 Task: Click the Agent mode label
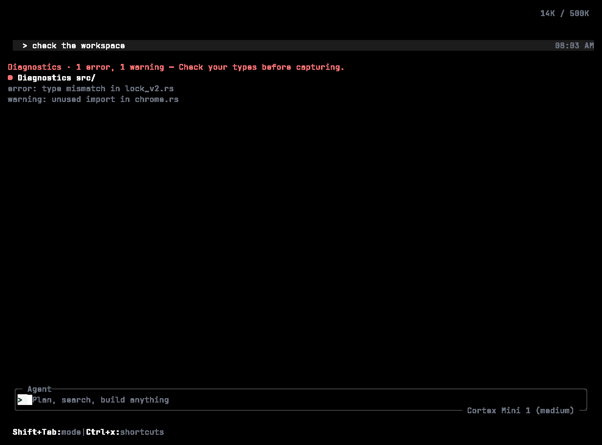point(40,389)
